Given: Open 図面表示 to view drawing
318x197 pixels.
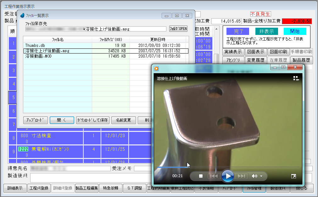Looking at the screenshot, I should 256,52.
